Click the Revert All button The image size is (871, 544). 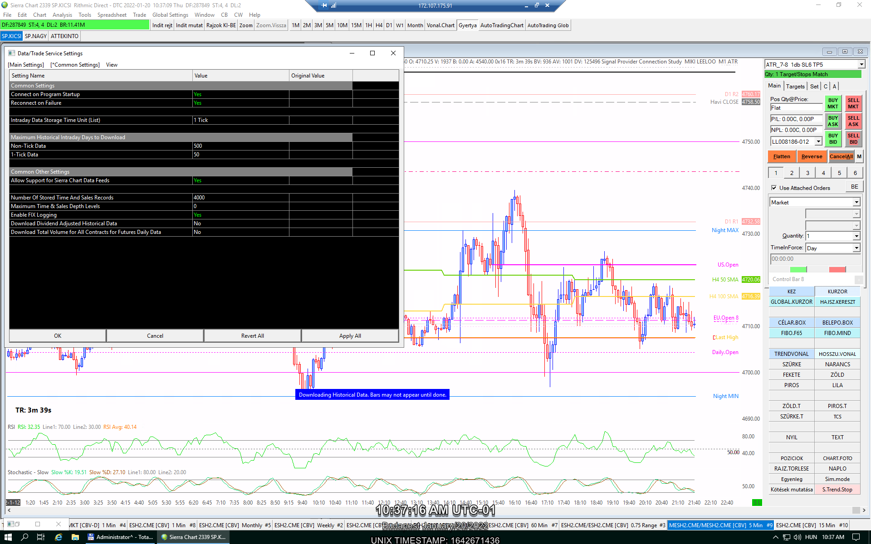coord(252,336)
